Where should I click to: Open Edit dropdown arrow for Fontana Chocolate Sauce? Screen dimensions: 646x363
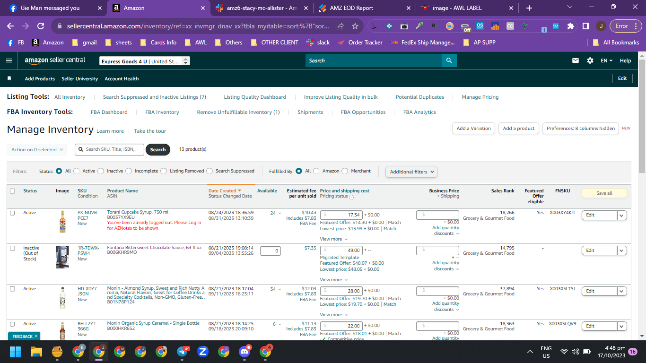[x=622, y=251]
